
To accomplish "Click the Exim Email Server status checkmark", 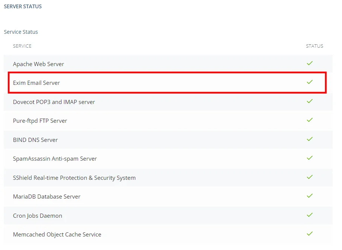I will [310, 82].
